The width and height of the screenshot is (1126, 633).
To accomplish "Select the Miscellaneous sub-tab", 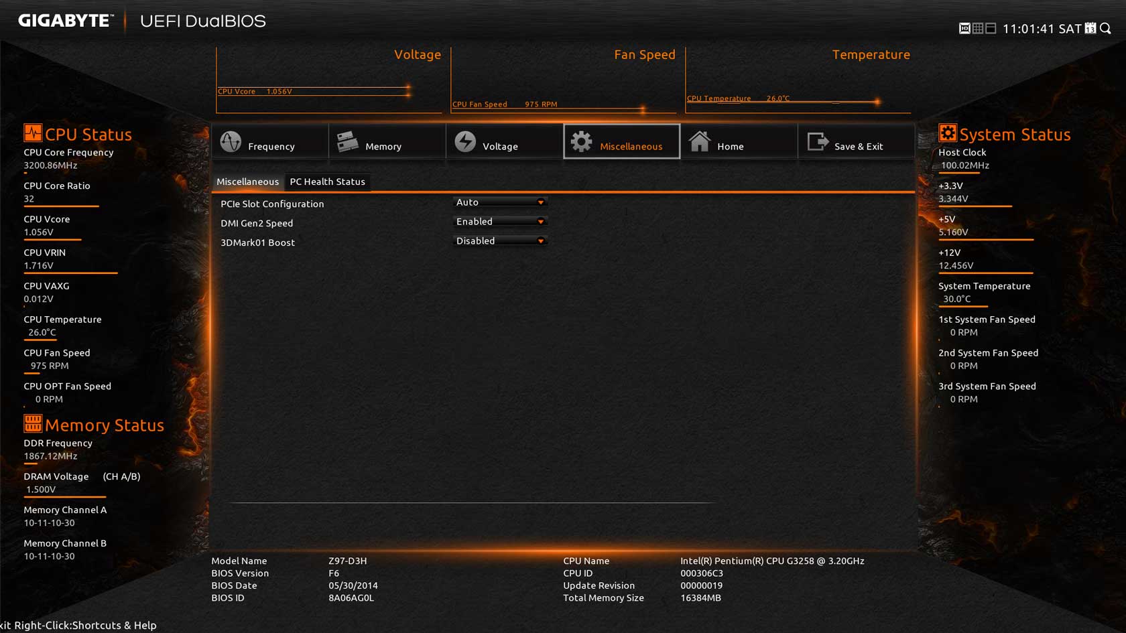I will 247,182.
